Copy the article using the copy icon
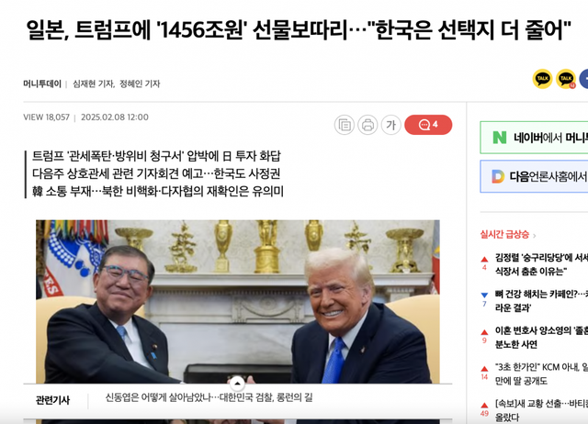This screenshot has width=588, height=424. (x=345, y=125)
